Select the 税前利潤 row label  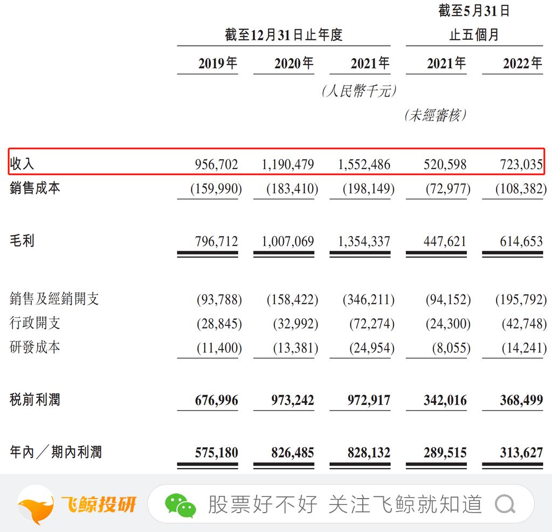(35, 400)
